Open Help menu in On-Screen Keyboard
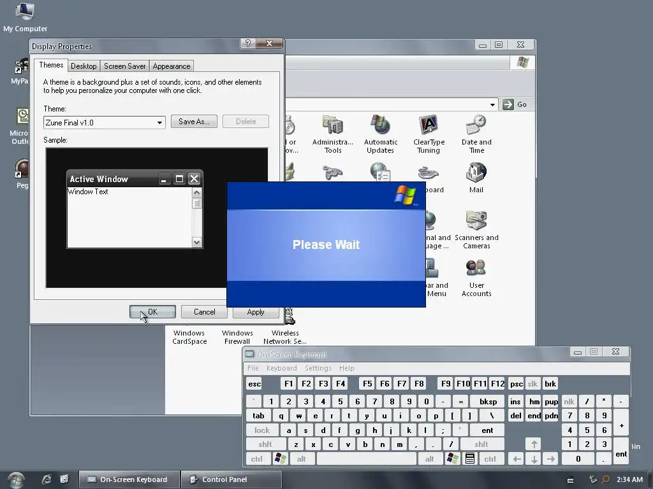This screenshot has height=489, width=653. click(x=346, y=368)
